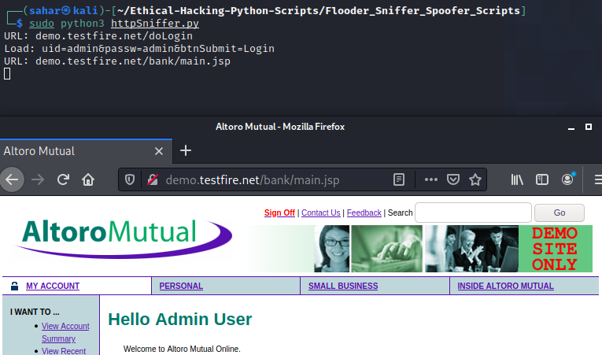Click terminal line URL demo.testfire.net/doLogin
Image resolution: width=602 pixels, height=355 pixels.
coord(98,36)
